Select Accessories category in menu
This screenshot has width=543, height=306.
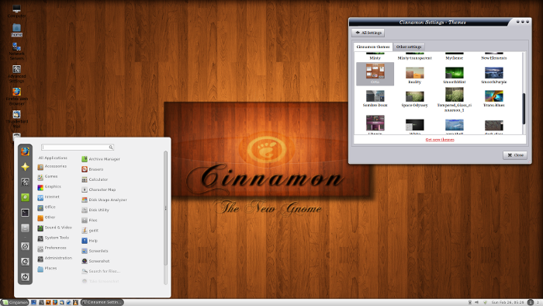(52, 166)
